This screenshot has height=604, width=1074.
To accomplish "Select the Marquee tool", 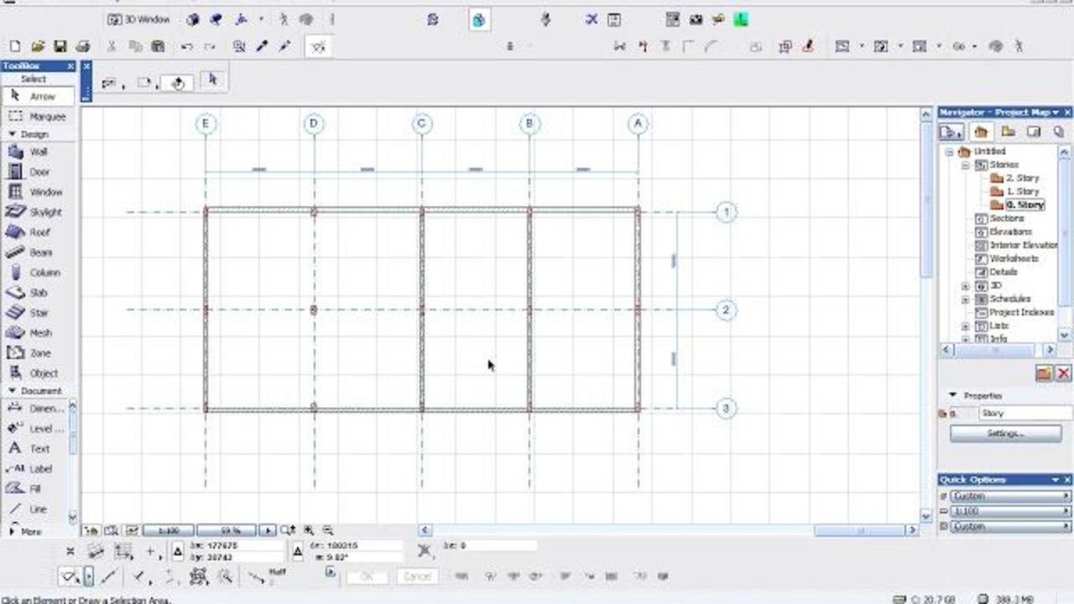I will coord(39,117).
